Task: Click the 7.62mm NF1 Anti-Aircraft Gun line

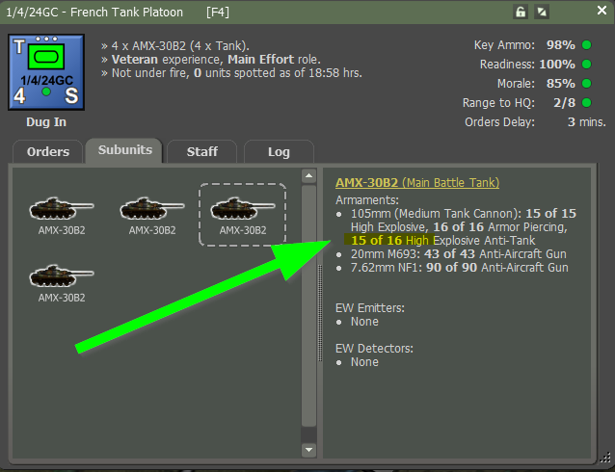Action: click(x=460, y=268)
